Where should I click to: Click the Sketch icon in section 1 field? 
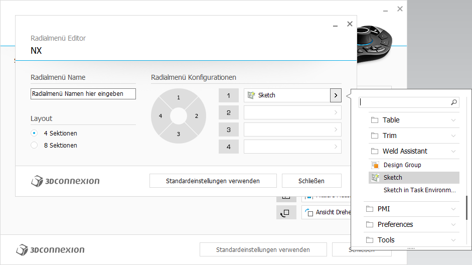251,95
